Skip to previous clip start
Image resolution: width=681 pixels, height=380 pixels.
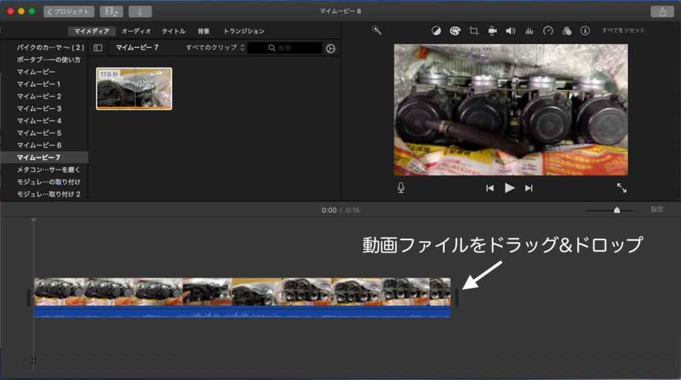point(490,188)
